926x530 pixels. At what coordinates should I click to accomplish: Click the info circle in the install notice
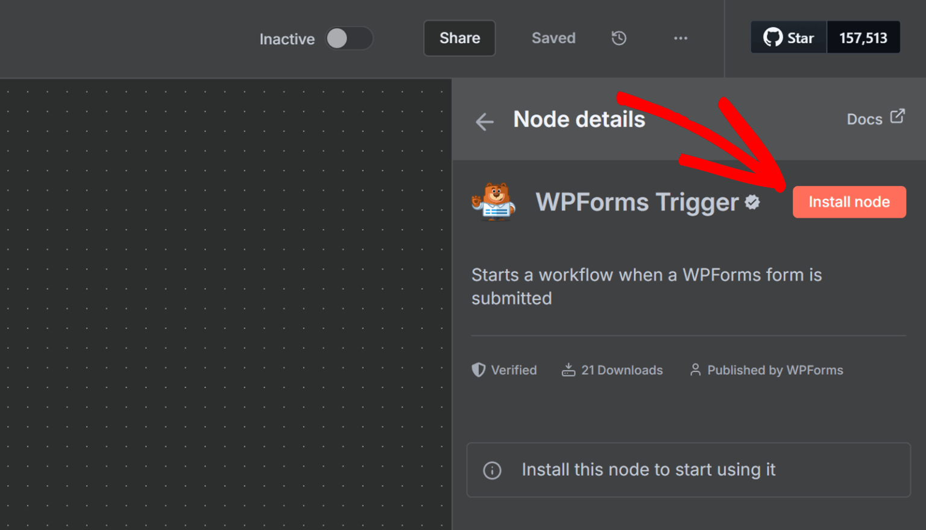[x=492, y=470]
